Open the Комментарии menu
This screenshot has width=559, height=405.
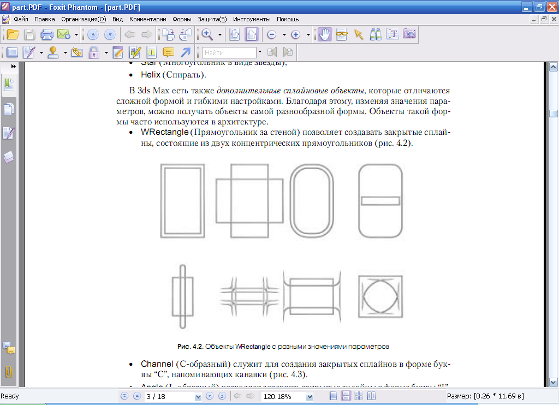pos(147,19)
